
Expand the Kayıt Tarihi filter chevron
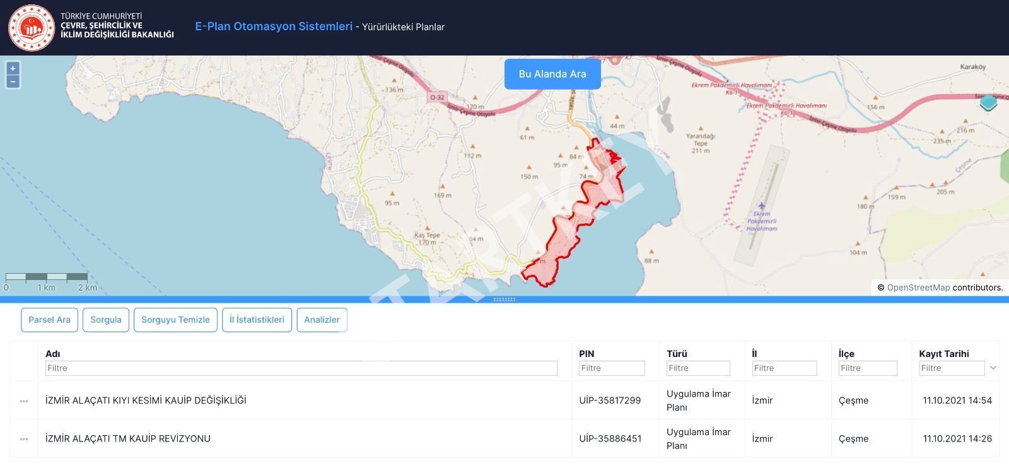click(x=993, y=368)
